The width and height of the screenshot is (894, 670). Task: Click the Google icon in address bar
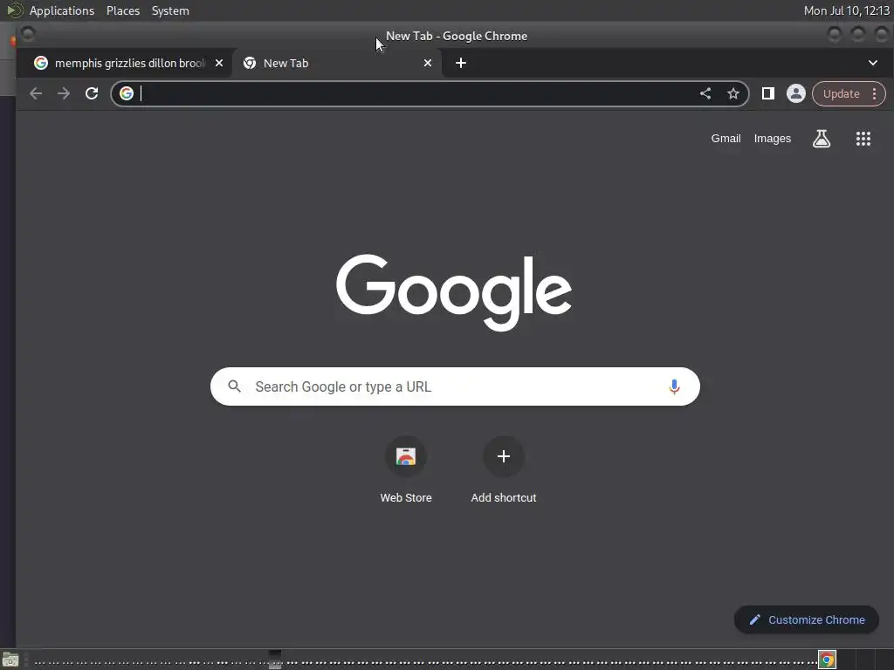(x=127, y=93)
